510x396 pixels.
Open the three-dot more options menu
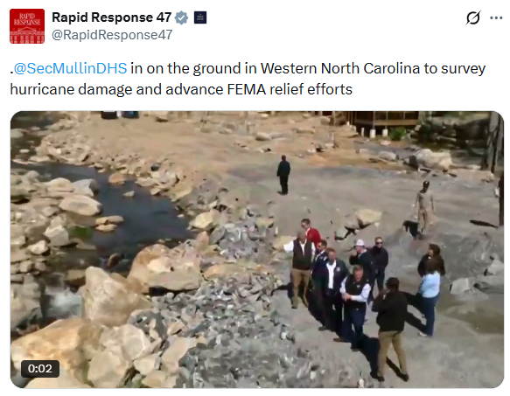coord(496,17)
